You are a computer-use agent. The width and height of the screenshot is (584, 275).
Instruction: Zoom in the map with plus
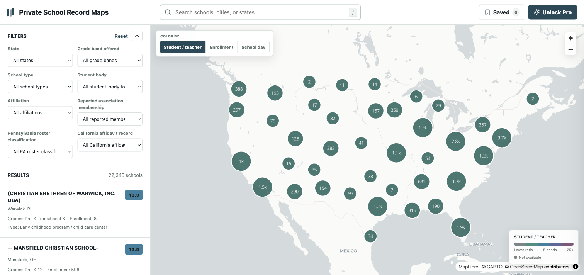570,38
